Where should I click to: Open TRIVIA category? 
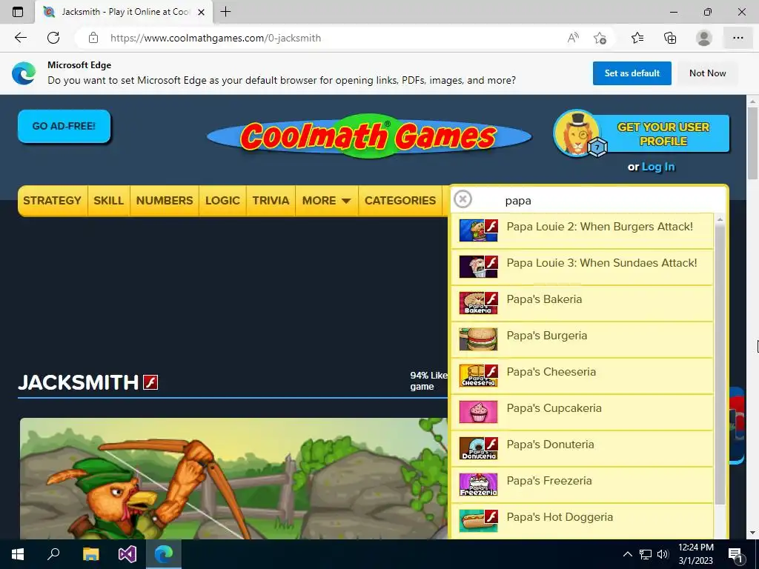tap(271, 200)
